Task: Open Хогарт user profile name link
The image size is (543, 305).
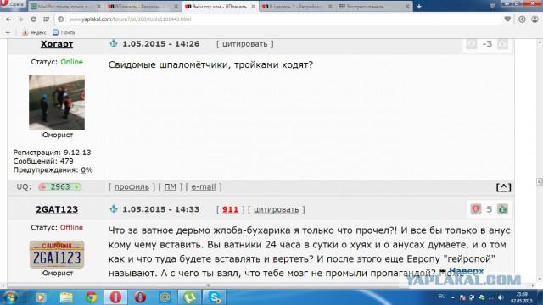Action: (57, 44)
